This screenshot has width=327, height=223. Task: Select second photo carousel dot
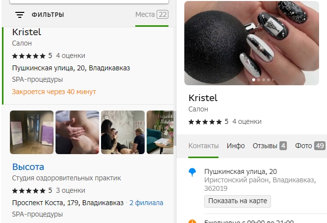259,80
